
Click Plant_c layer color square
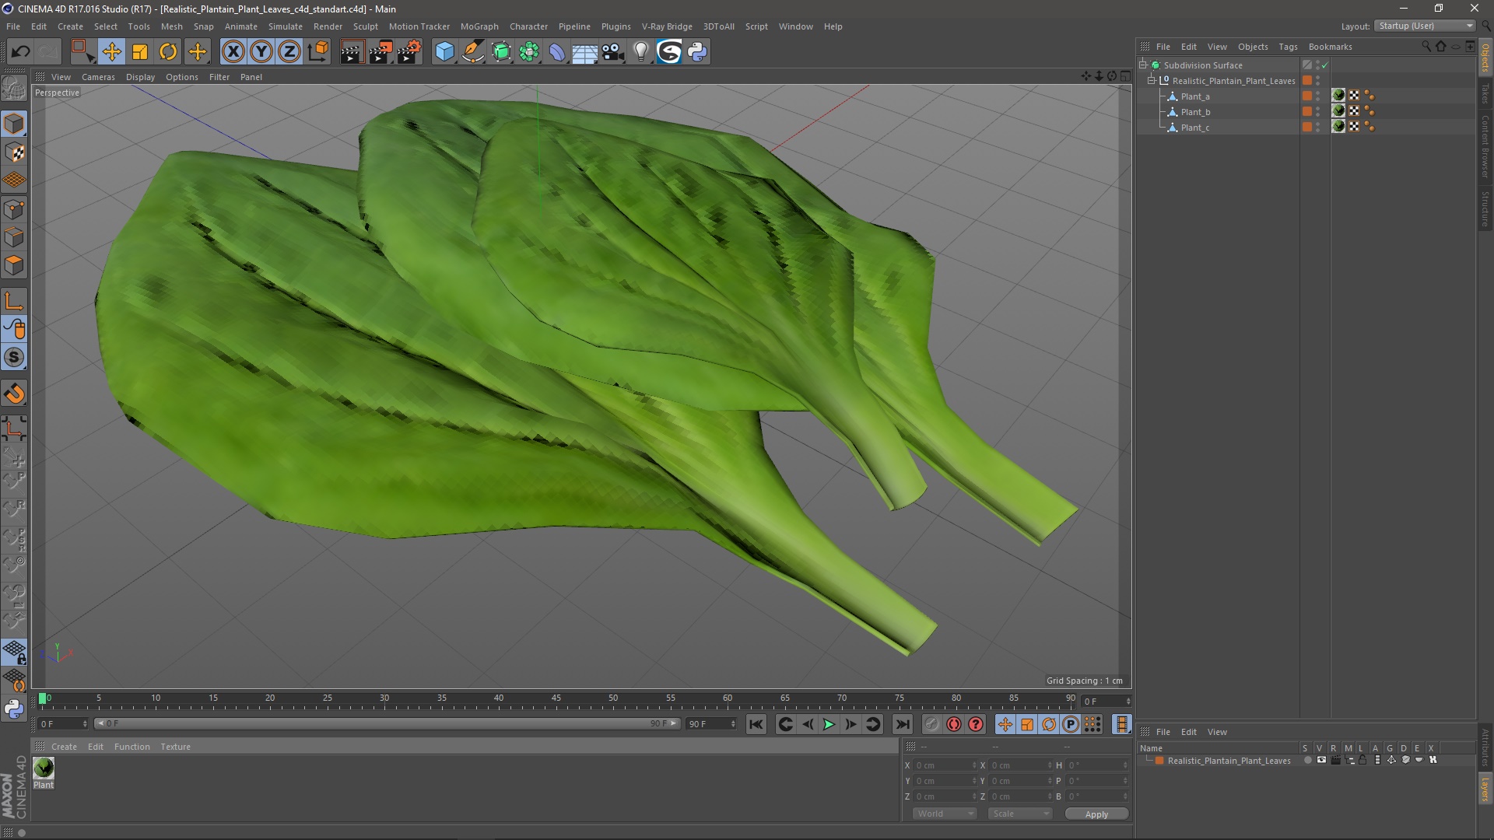[x=1307, y=128]
